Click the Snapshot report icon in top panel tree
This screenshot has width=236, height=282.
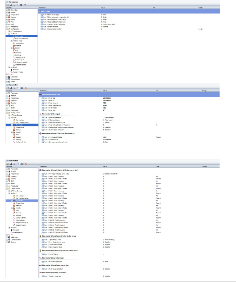point(13,65)
